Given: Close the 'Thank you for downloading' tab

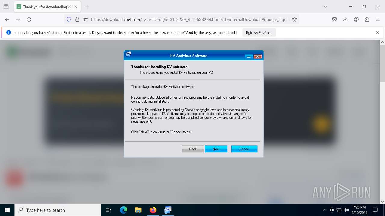Looking at the screenshot, I should tap(76, 7).
